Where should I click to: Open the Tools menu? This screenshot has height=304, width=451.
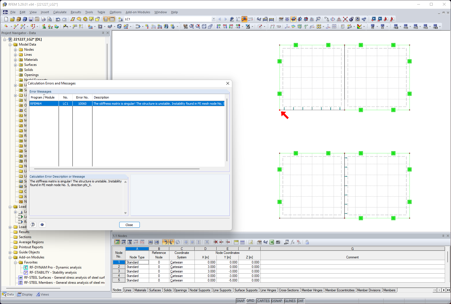pos(89,12)
